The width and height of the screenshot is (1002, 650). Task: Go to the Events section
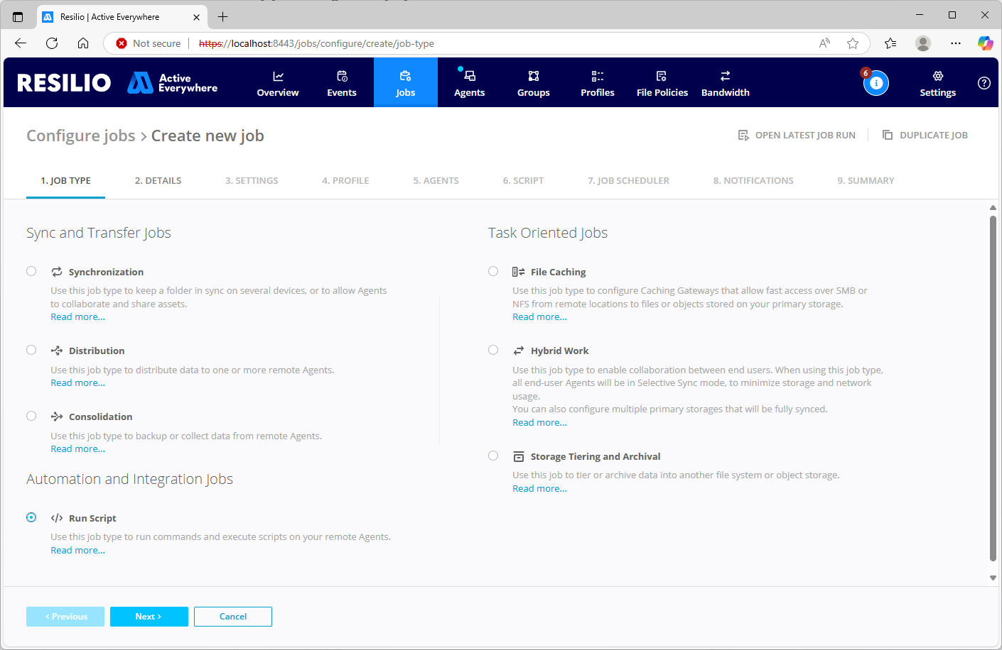tap(341, 83)
